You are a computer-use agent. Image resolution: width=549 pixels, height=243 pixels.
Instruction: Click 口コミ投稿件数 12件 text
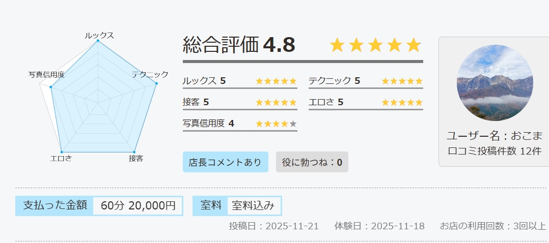pyautogui.click(x=494, y=151)
